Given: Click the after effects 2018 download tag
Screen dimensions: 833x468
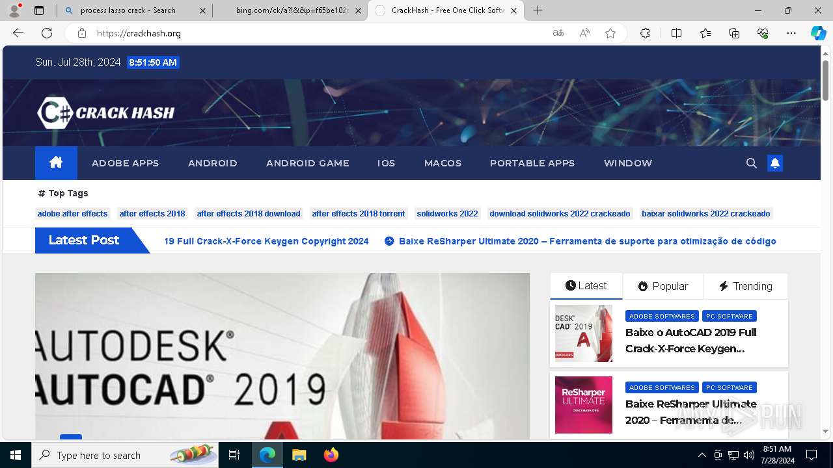Looking at the screenshot, I should pyautogui.click(x=249, y=213).
